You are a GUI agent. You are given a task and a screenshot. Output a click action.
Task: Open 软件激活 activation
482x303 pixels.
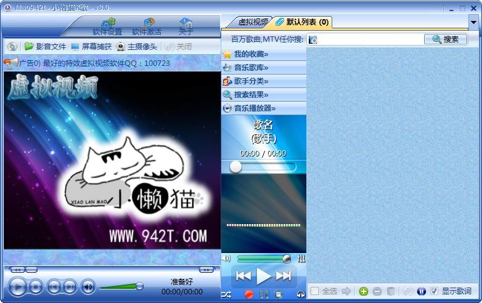point(147,26)
